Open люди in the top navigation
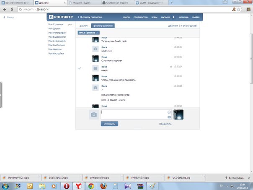Image resolution: width=253 pixels, height=190 pixels. pos(126,17)
